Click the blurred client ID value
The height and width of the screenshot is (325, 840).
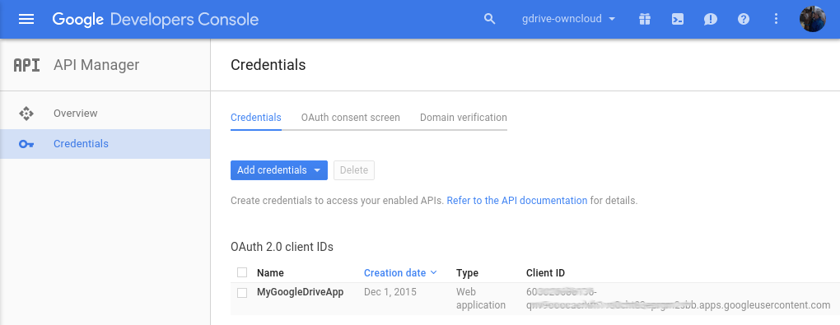click(679, 299)
